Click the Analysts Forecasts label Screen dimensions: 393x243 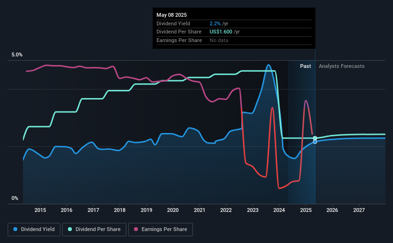342,66
